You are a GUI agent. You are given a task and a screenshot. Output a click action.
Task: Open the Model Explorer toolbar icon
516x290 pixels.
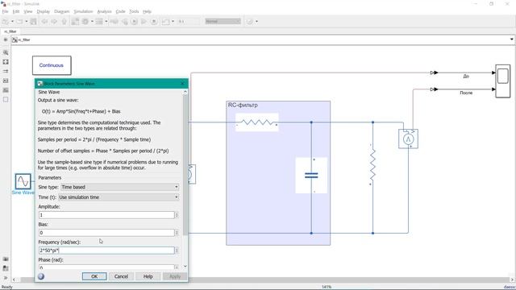(x=99, y=22)
